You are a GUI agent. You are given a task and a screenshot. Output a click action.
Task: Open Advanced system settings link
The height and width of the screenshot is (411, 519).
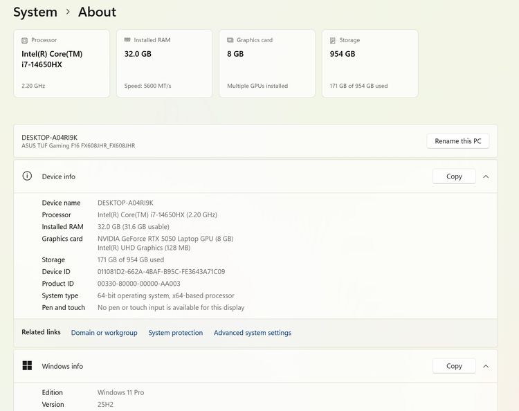(x=253, y=333)
